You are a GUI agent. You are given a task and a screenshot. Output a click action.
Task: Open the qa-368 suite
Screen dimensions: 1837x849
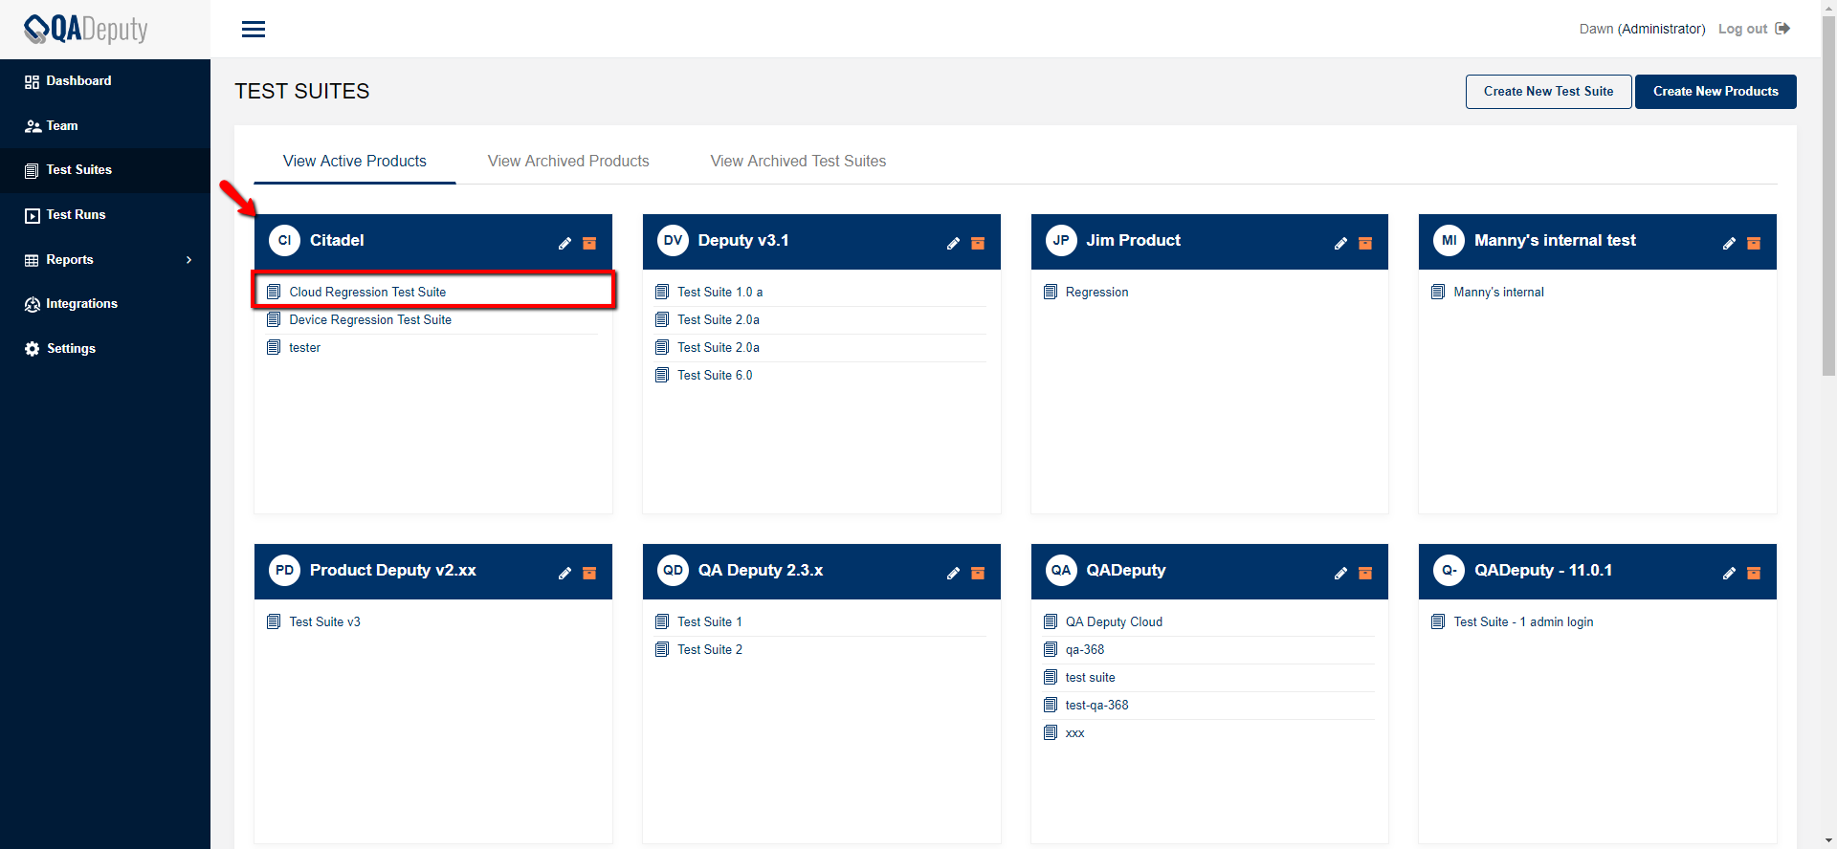(x=1084, y=650)
